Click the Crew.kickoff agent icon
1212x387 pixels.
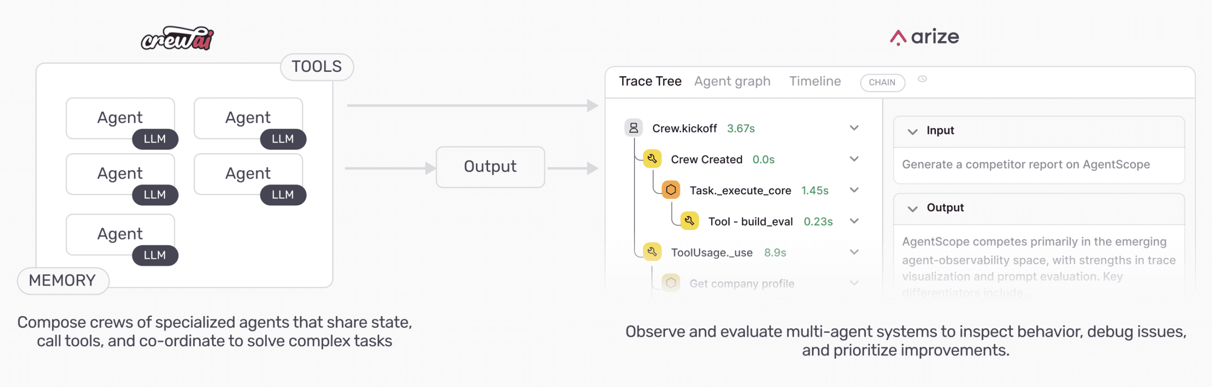(633, 128)
